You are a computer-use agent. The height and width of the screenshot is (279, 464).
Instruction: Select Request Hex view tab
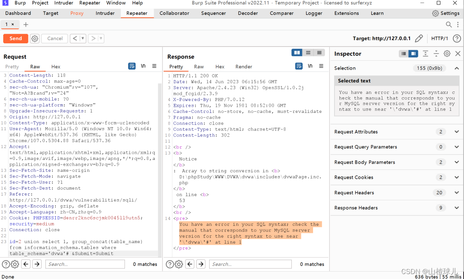56,67
